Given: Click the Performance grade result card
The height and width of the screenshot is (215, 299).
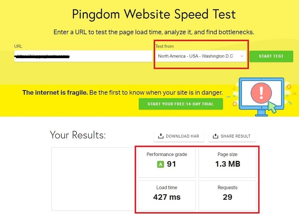Looking at the screenshot, I should tap(167, 163).
